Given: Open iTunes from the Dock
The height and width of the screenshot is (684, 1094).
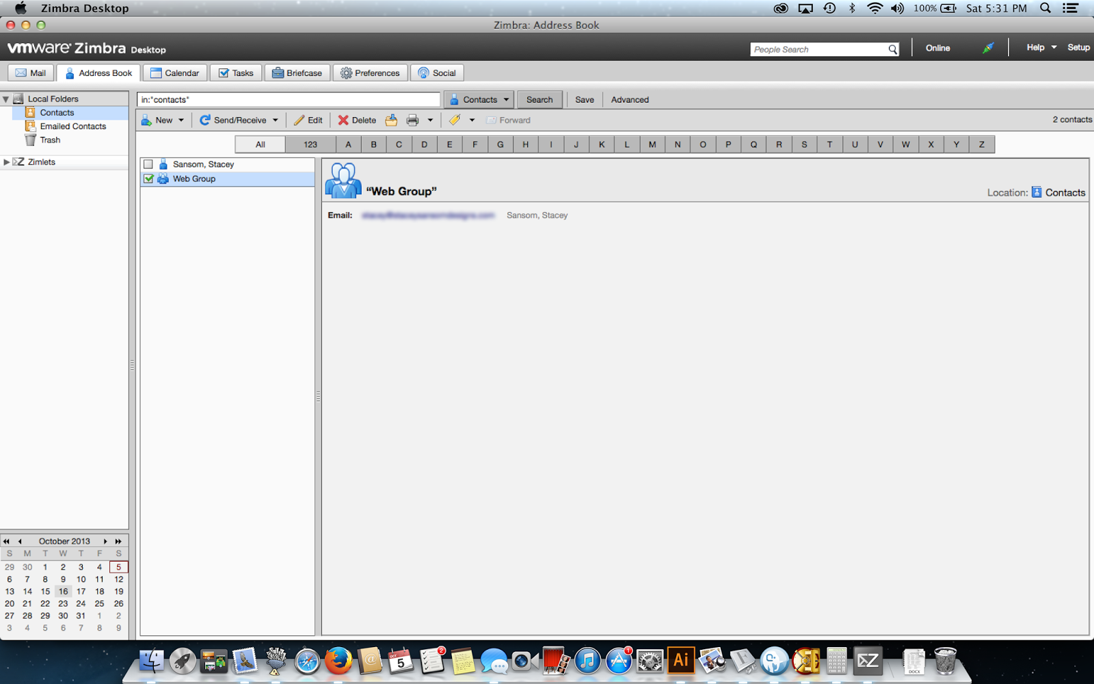Looking at the screenshot, I should 587,661.
